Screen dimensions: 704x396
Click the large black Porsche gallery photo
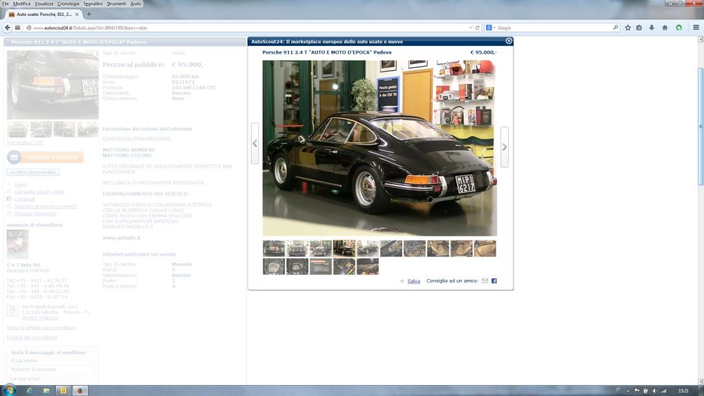(x=379, y=148)
